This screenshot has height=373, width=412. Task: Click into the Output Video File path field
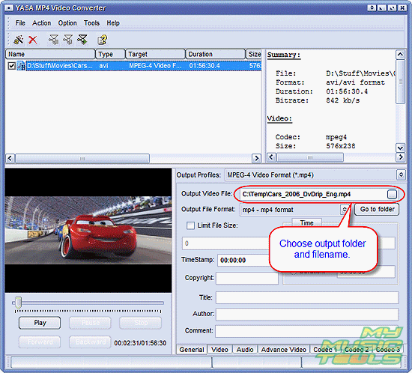[314, 194]
